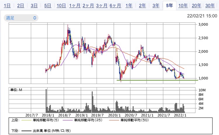Switch to the 1ヶ月 chart range

(75, 6)
